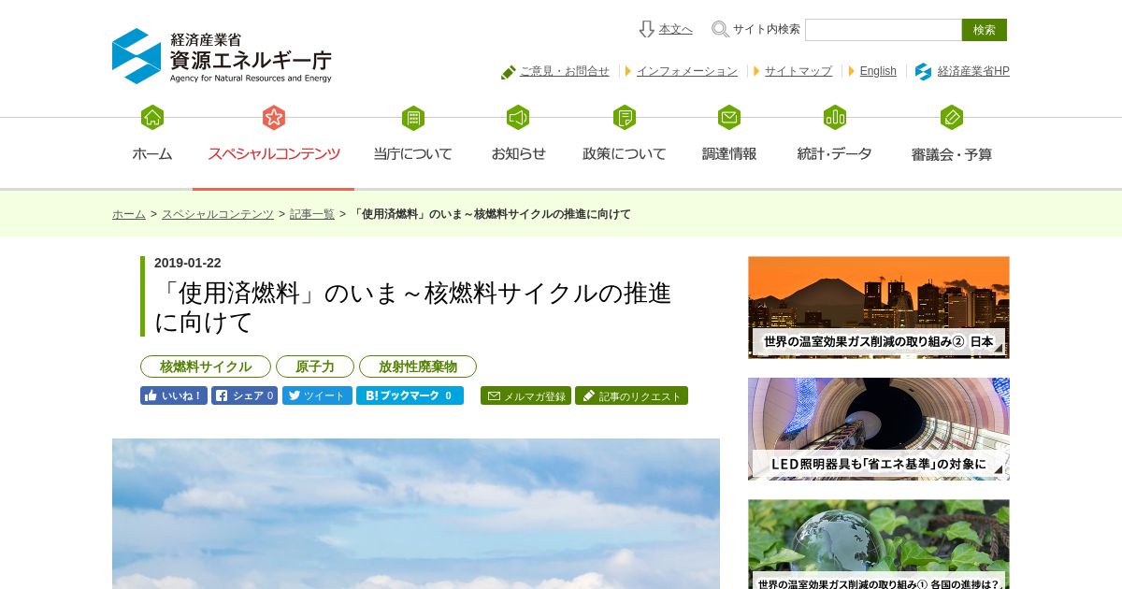1122x589 pixels.
Task: Click the green 検索 search button
Action: click(985, 30)
